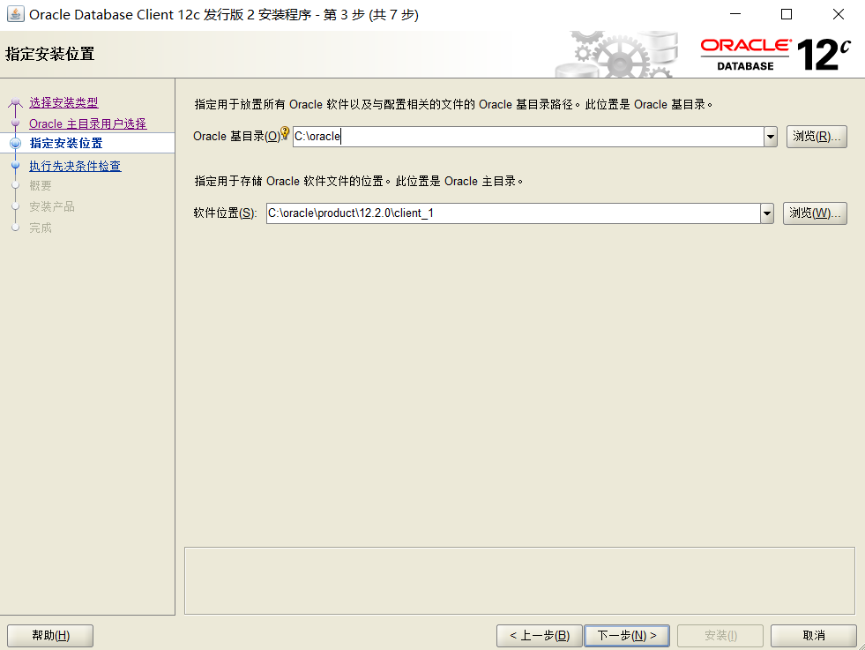
Task: Click the Oracle 基目录 path input field
Action: coord(528,137)
